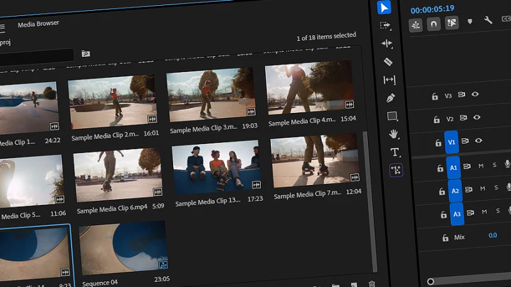511x287 pixels.
Task: Toggle lock on track V1
Action: (438, 143)
